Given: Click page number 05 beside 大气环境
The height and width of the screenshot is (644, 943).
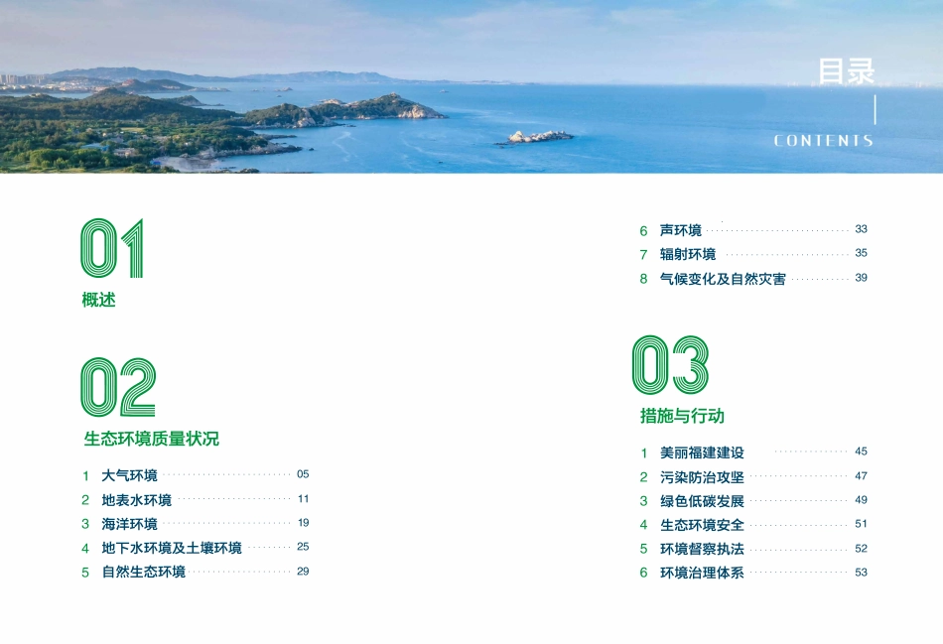Looking at the screenshot, I should [303, 474].
